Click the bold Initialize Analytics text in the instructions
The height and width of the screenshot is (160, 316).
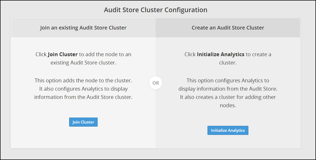220,54
